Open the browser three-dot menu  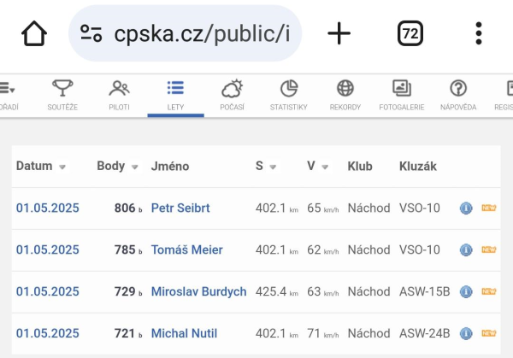click(x=479, y=33)
